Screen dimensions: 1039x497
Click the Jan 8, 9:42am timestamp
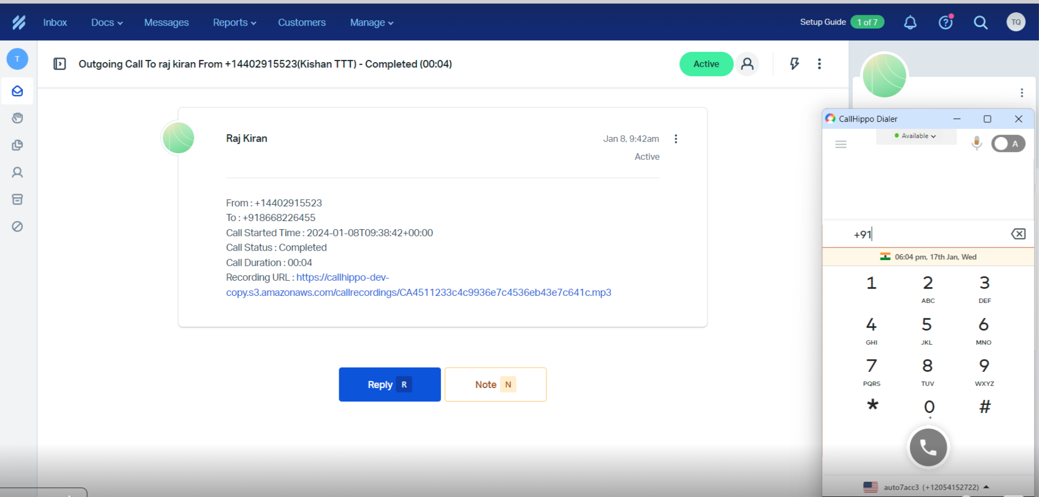(631, 139)
